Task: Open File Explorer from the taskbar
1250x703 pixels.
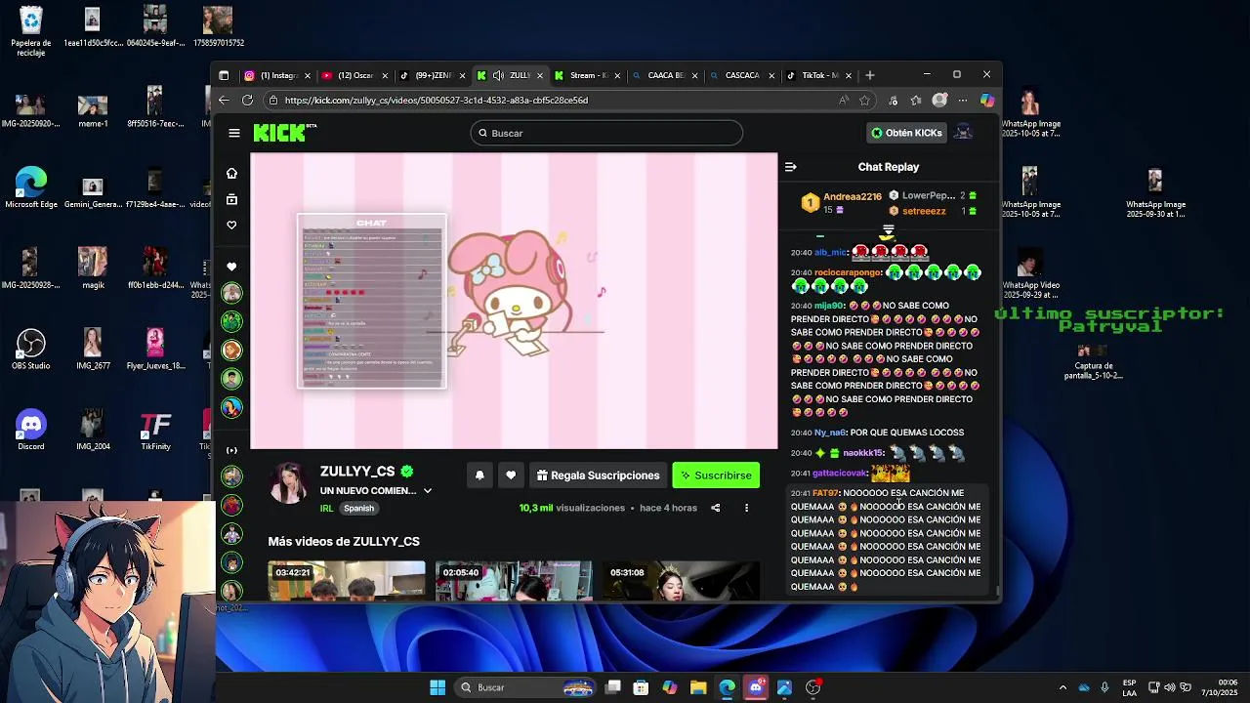Action: pos(698,687)
